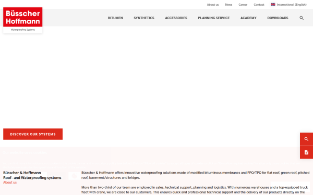Open the International (English) language selector

(x=288, y=5)
